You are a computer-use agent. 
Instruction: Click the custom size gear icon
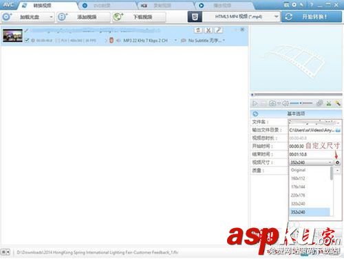338,163
